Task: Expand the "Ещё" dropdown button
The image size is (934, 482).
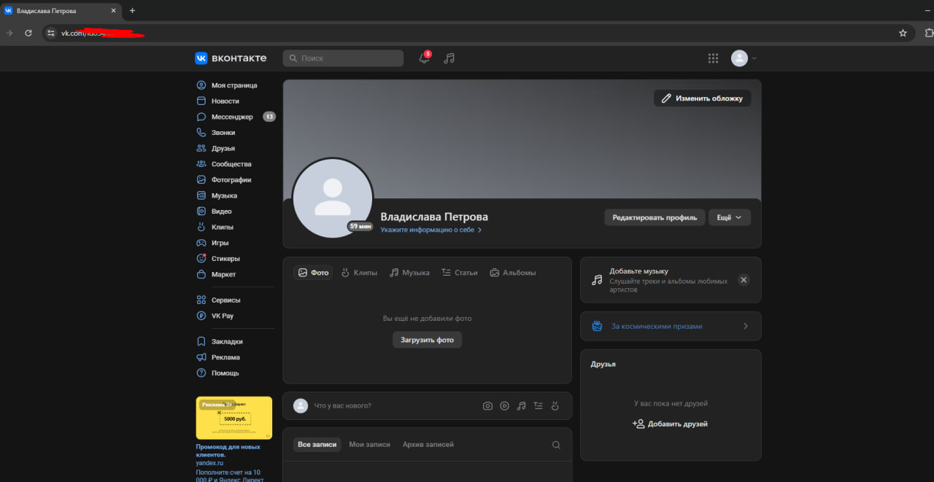Action: pyautogui.click(x=729, y=217)
